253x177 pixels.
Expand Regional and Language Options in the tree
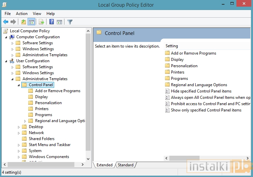click(25, 121)
